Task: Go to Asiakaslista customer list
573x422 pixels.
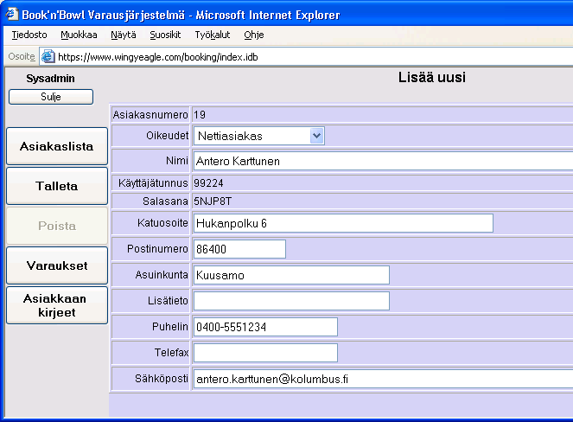Action: 57,146
